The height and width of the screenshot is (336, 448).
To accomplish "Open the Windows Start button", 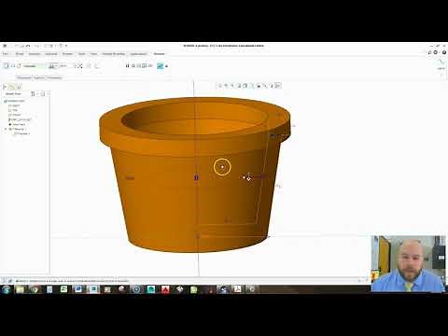I will [6, 289].
